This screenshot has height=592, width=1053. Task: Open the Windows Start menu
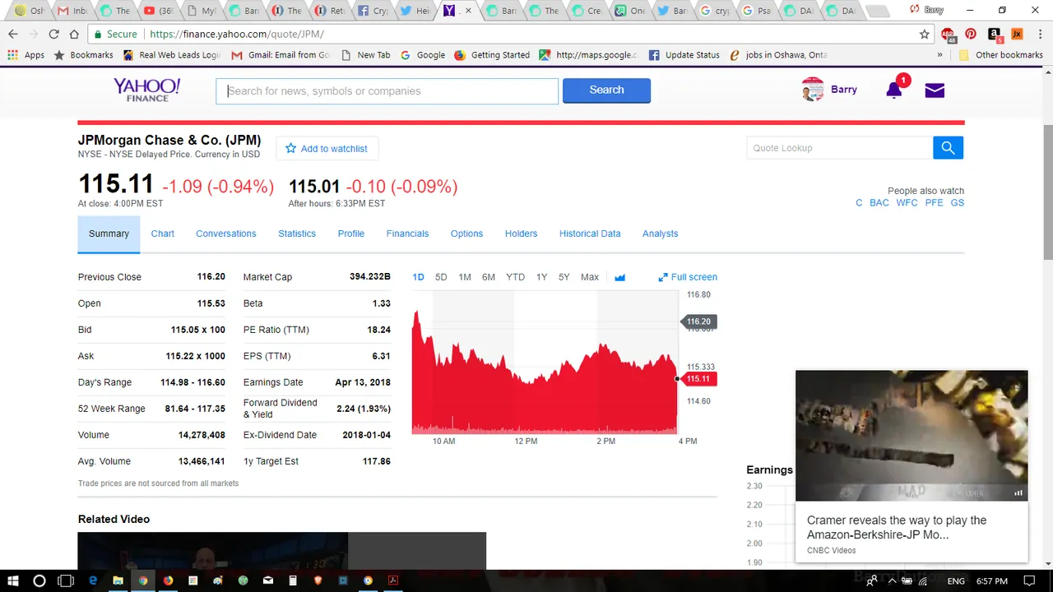point(13,580)
